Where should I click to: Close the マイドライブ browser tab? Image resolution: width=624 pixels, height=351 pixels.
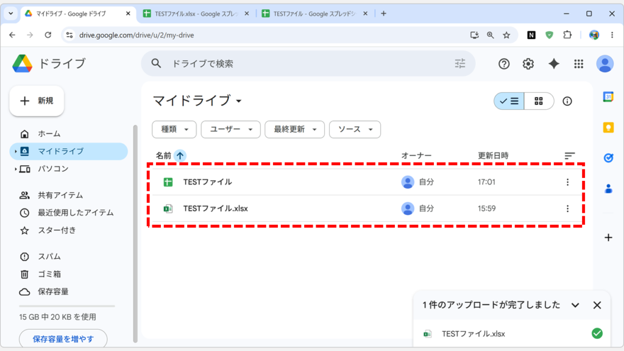[128, 13]
